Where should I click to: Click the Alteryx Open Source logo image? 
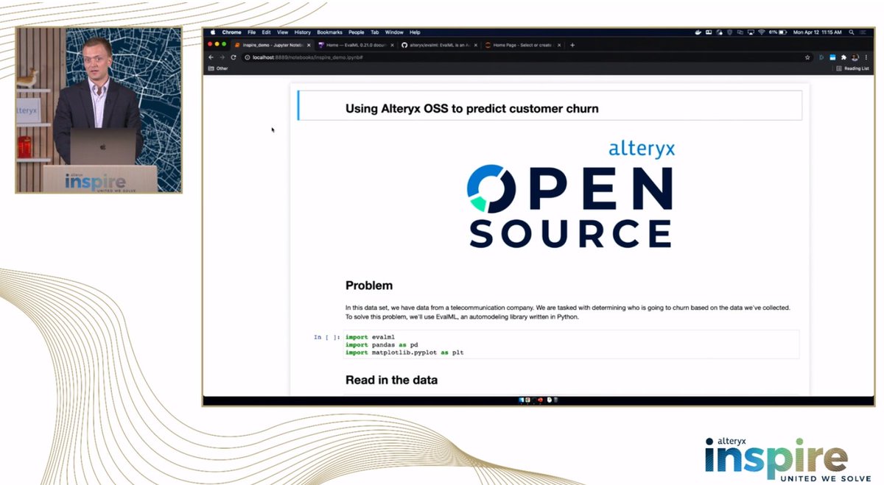(571, 196)
